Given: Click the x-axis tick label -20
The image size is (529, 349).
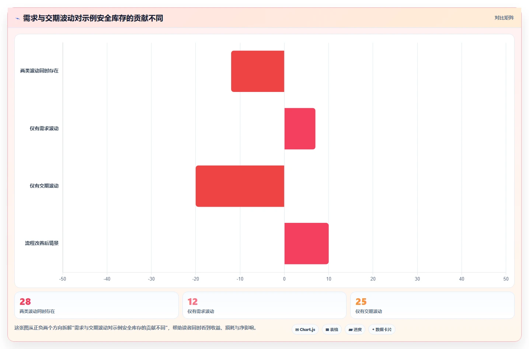Looking at the screenshot, I should (x=196, y=279).
